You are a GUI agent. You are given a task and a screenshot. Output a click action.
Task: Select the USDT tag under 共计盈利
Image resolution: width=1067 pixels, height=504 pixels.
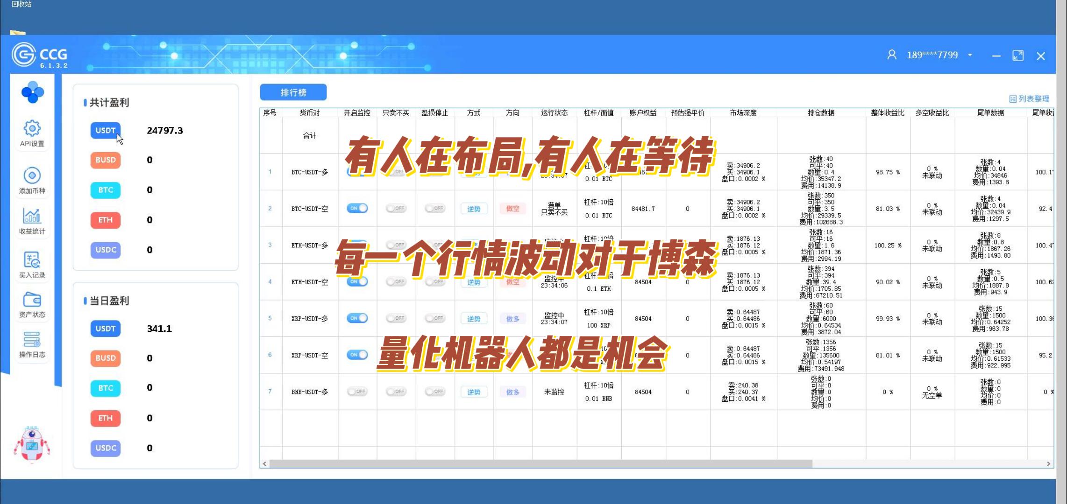(x=106, y=131)
